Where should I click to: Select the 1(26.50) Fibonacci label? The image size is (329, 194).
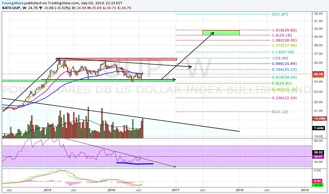point(280,58)
